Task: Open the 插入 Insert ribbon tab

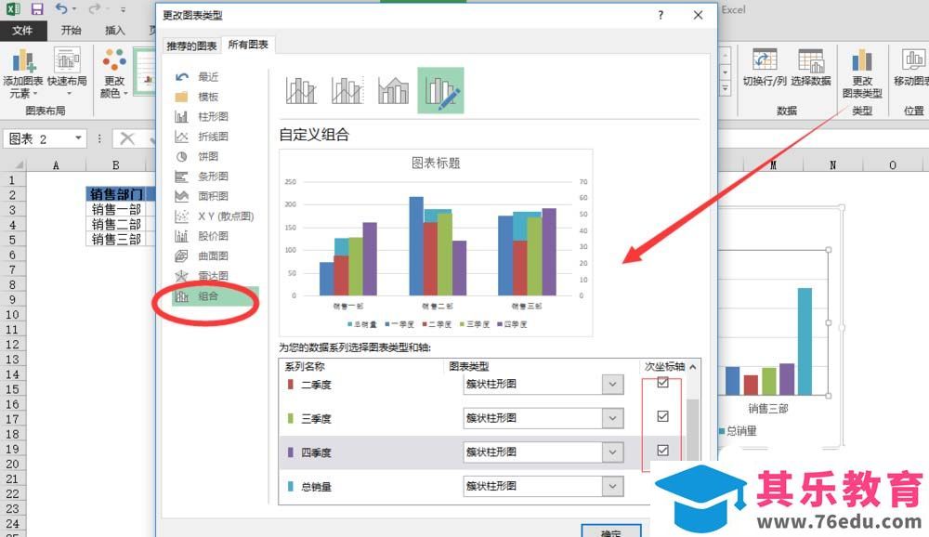Action: pos(115,31)
